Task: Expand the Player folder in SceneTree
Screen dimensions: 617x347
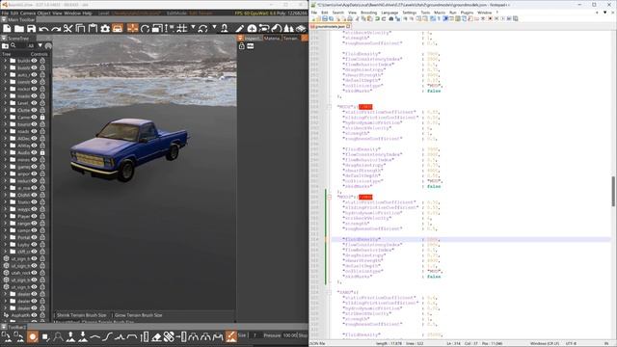Action: tap(6, 216)
